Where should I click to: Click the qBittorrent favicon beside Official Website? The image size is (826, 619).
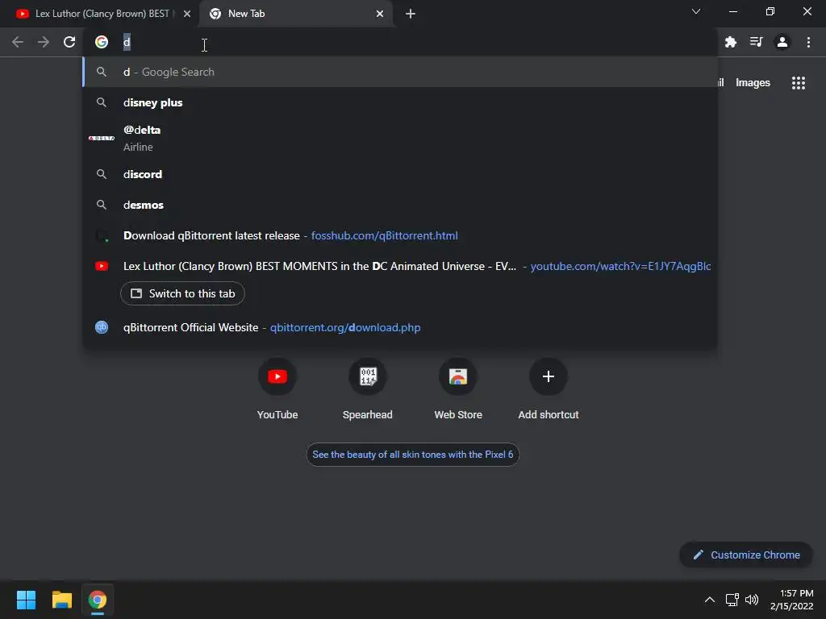[x=102, y=327]
